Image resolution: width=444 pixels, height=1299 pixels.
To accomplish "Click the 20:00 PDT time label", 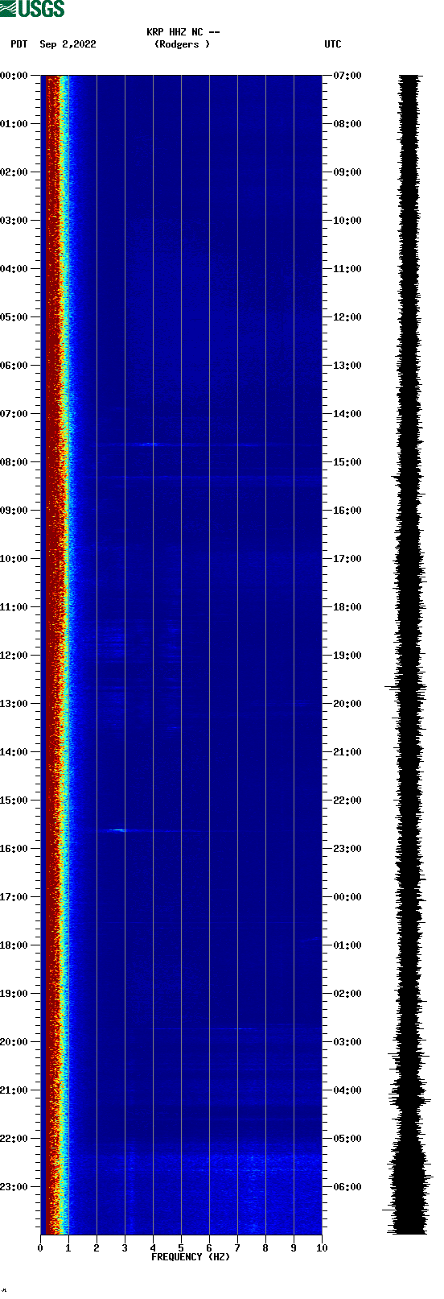I will click(x=14, y=1042).
